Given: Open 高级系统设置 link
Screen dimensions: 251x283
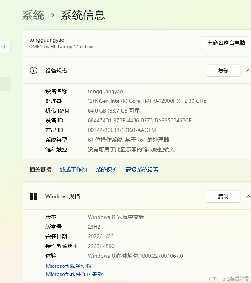Looking at the screenshot, I should 142,170.
